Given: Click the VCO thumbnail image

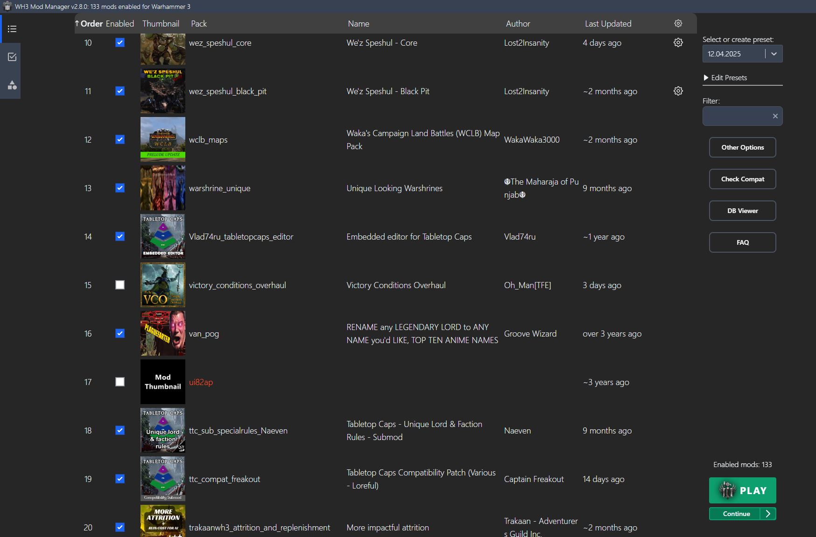Looking at the screenshot, I should (163, 285).
